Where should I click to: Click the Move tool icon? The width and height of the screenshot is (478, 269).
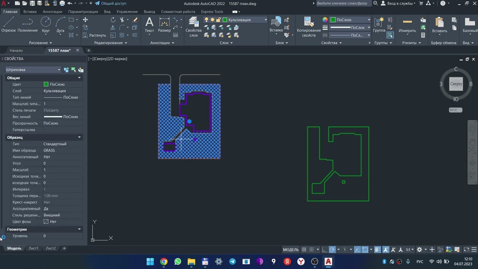coord(86,20)
